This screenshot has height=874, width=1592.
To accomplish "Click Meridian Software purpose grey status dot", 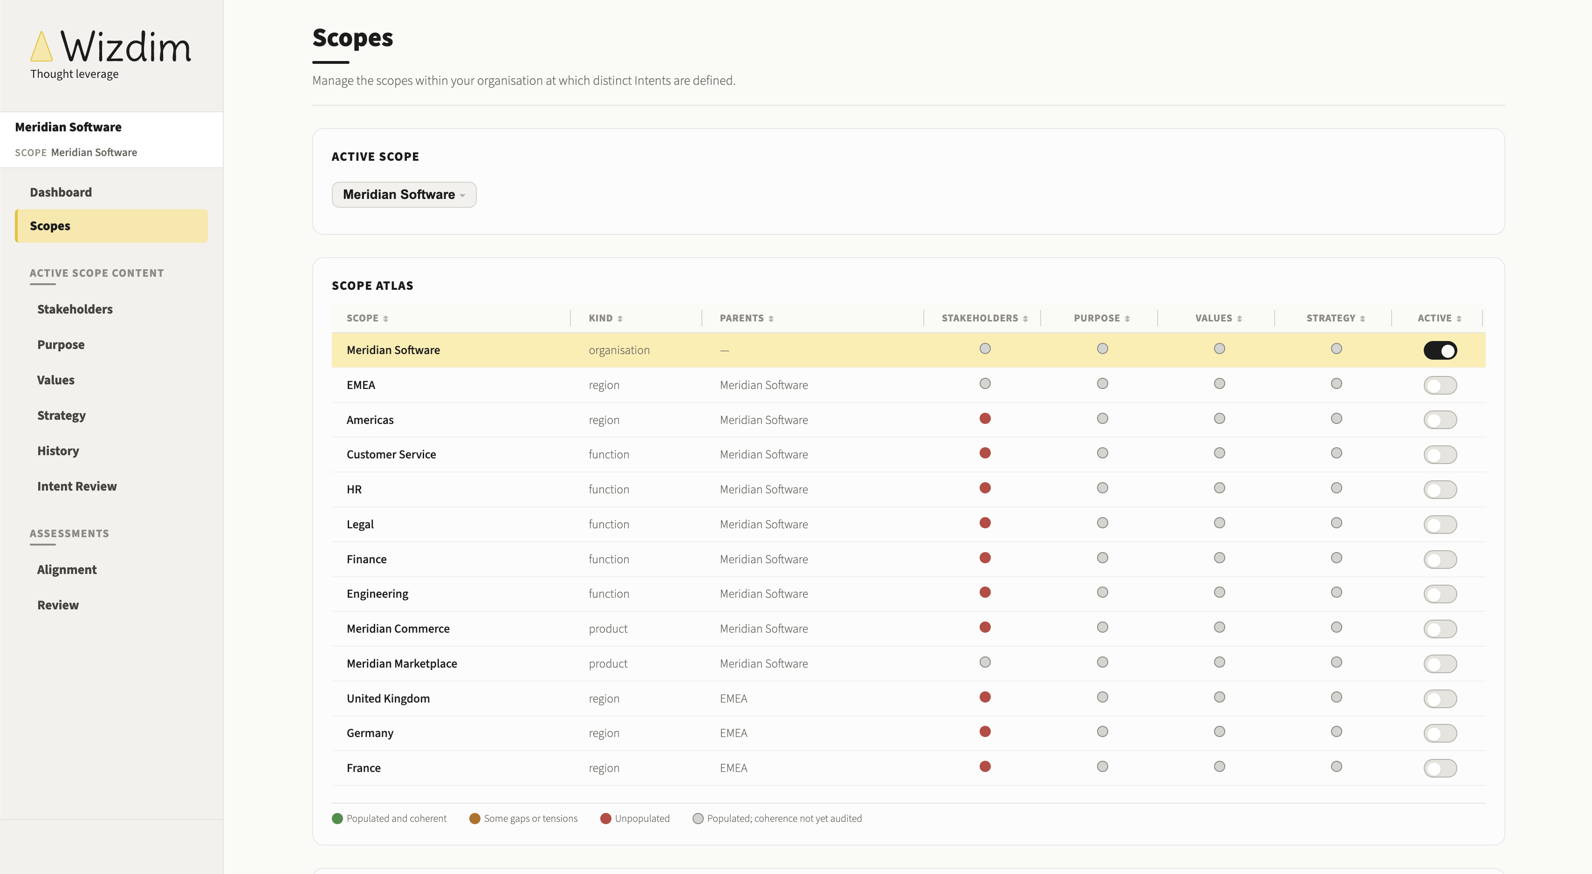I will (x=1102, y=348).
